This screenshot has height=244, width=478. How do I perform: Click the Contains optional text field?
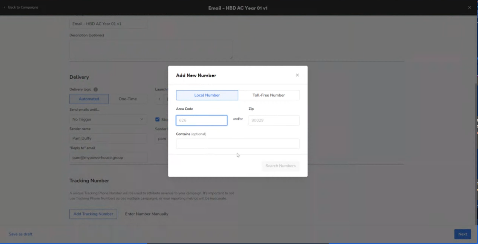click(238, 144)
